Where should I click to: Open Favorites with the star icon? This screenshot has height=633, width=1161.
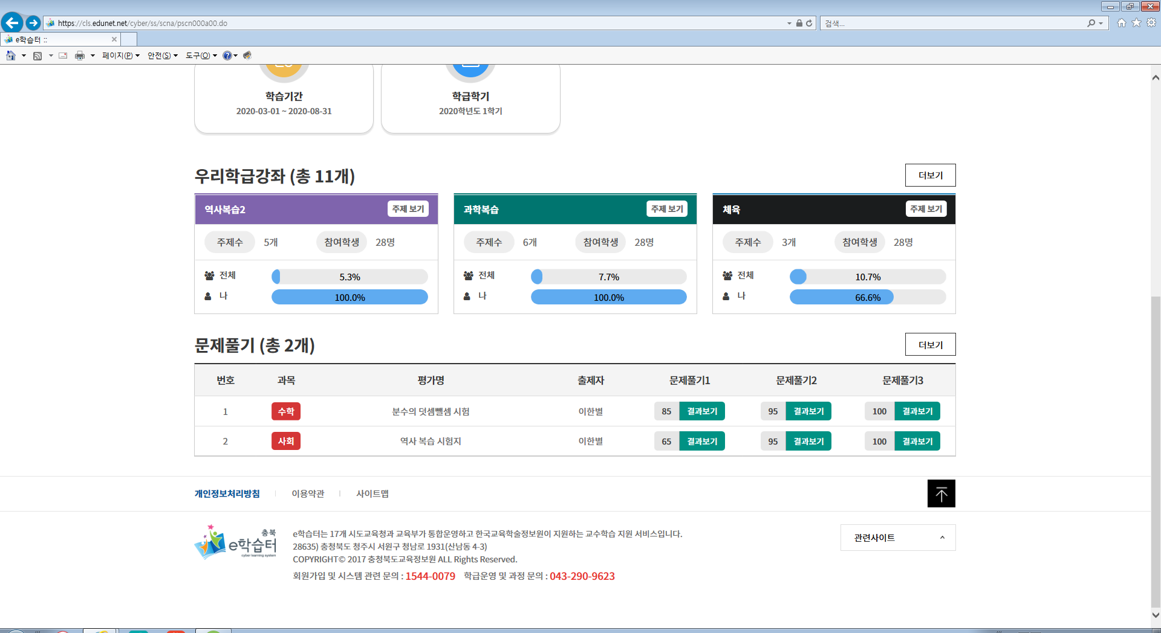[x=1136, y=23]
